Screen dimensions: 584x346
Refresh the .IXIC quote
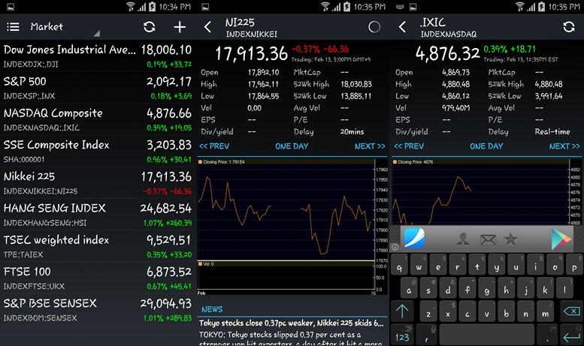click(x=569, y=27)
